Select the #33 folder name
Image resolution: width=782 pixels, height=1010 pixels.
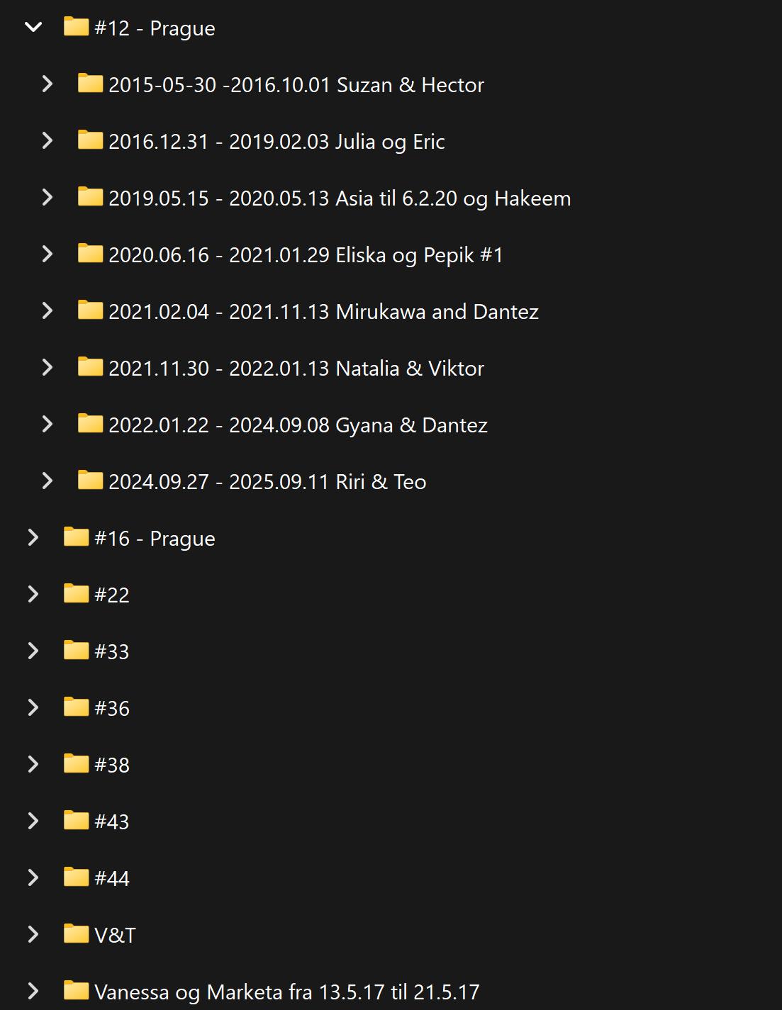pyautogui.click(x=112, y=651)
